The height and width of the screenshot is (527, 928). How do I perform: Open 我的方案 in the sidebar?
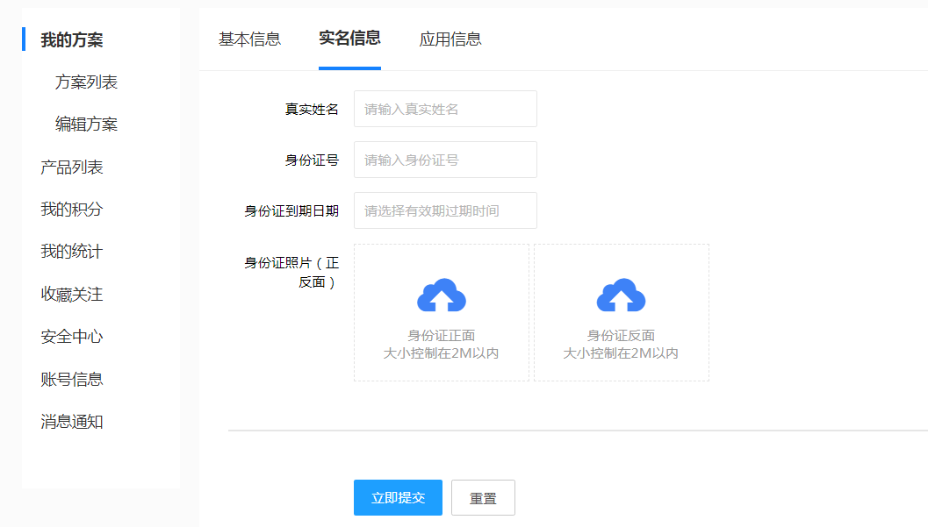(72, 40)
